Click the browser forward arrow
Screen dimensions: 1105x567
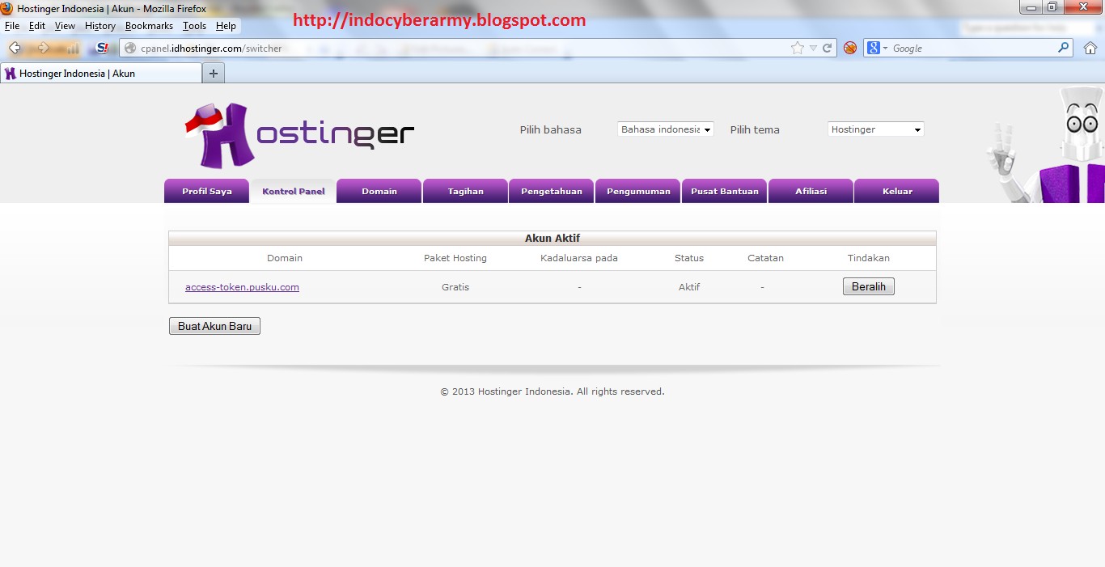point(44,49)
